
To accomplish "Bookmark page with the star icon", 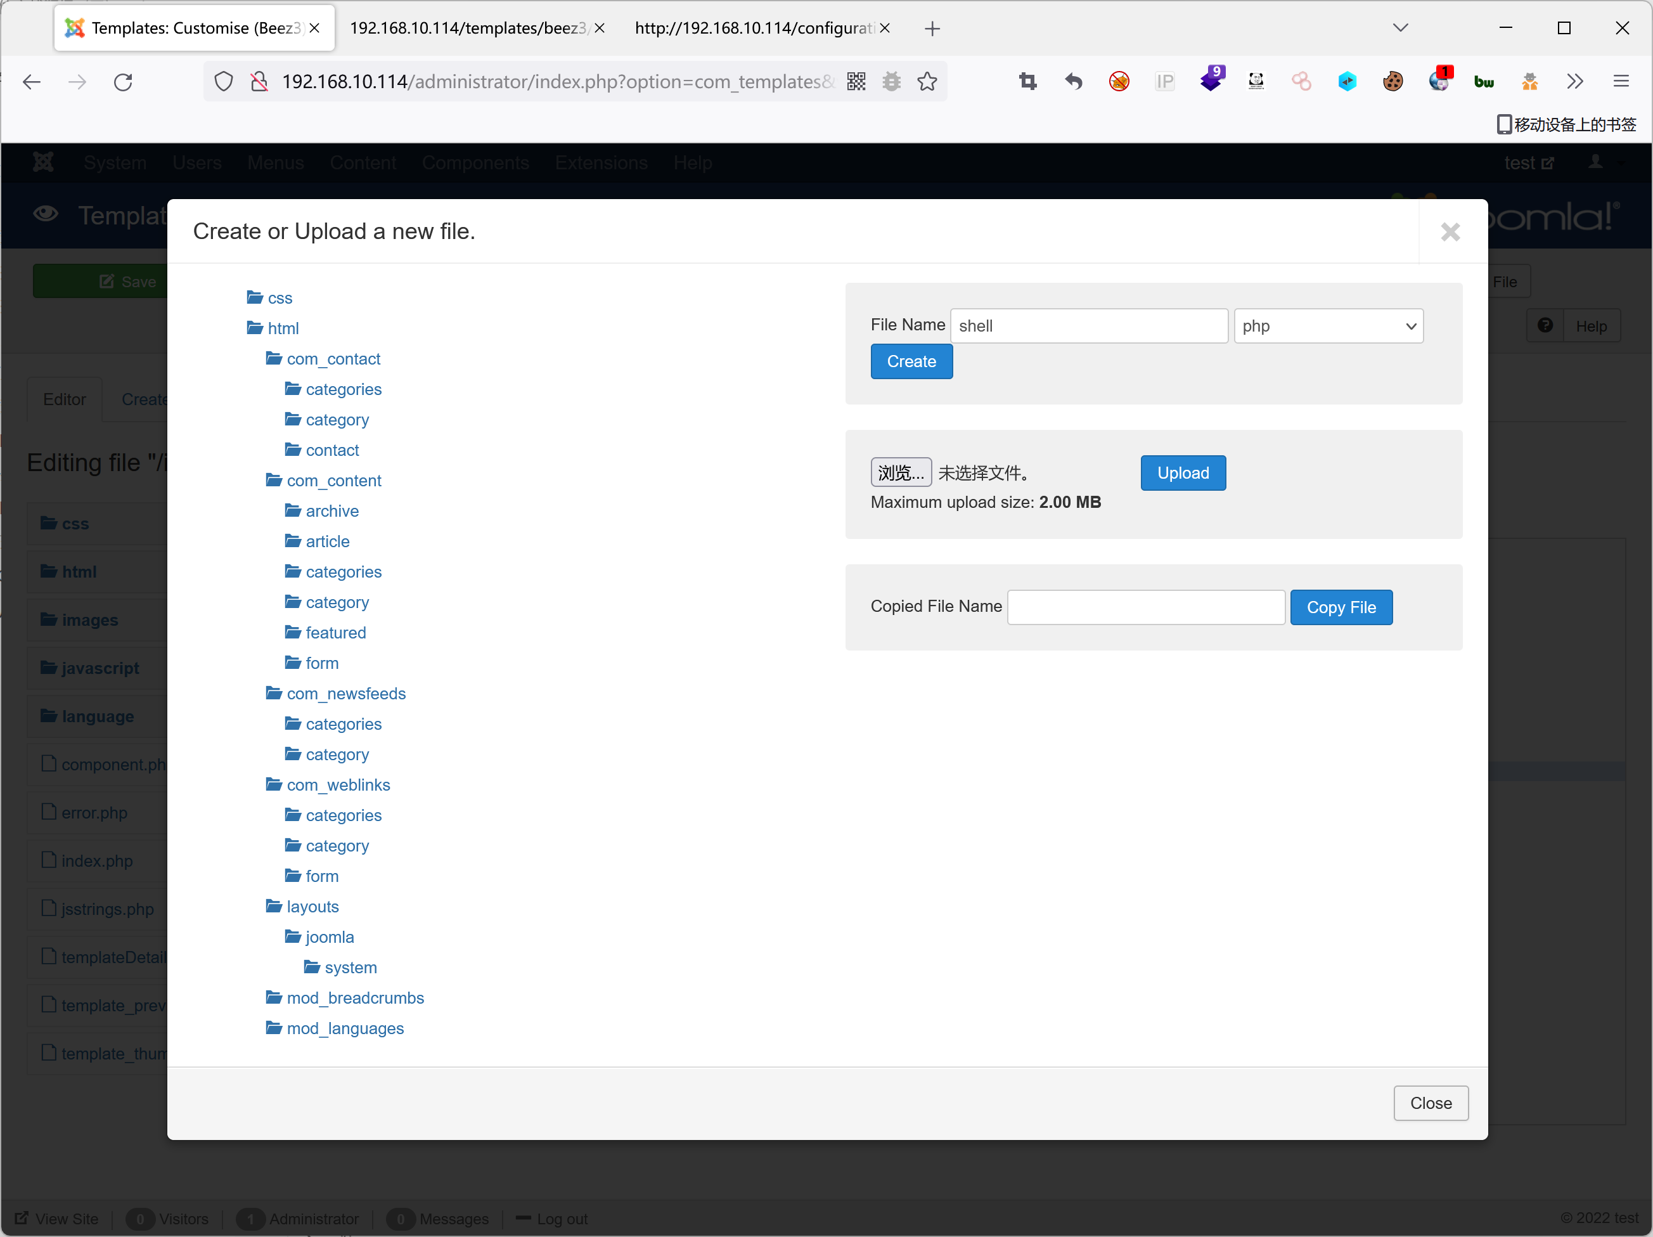I will (x=927, y=81).
